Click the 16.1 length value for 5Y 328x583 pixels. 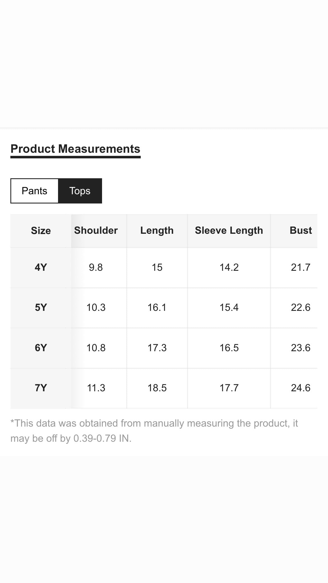tap(157, 307)
